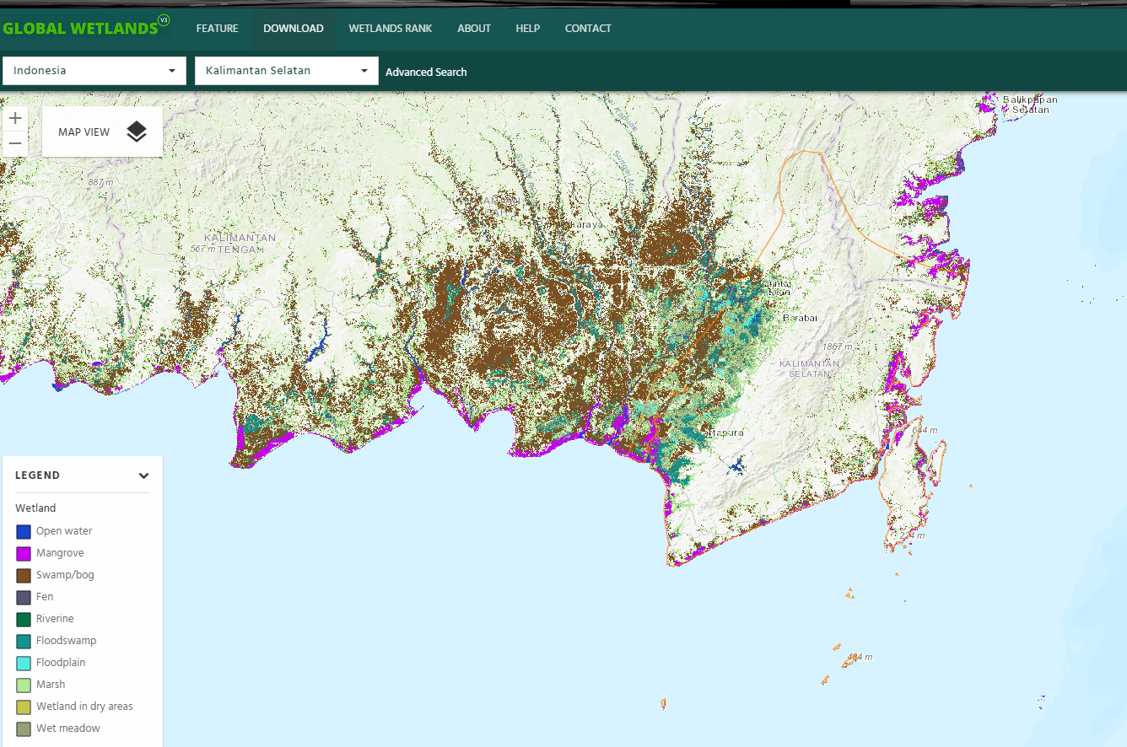Screen dimensions: 1127x747
Task: Click the Wetland in dry areas swatch
Action: point(24,707)
